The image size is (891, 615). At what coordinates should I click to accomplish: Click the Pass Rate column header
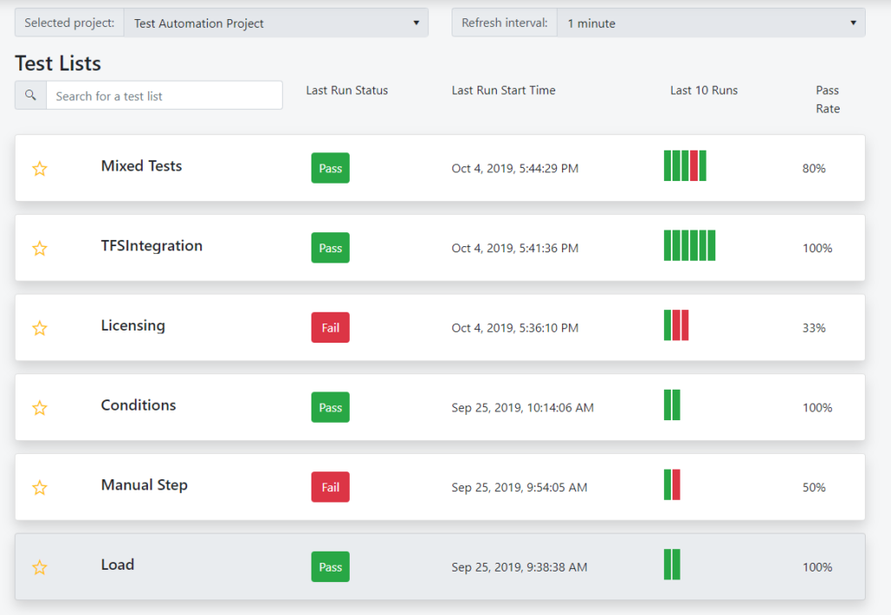pyautogui.click(x=827, y=98)
